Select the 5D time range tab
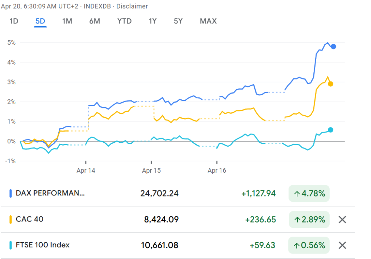 point(40,21)
